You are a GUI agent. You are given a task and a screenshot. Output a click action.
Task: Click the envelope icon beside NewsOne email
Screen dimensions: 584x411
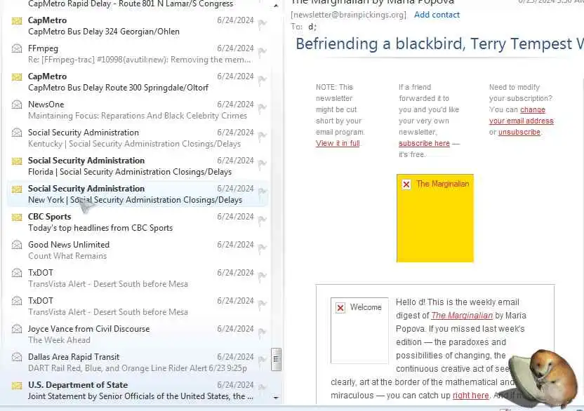click(x=17, y=105)
